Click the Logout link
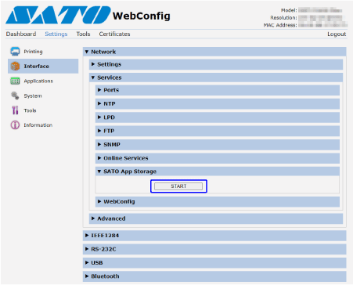This screenshot has height=285, width=353. (x=337, y=34)
